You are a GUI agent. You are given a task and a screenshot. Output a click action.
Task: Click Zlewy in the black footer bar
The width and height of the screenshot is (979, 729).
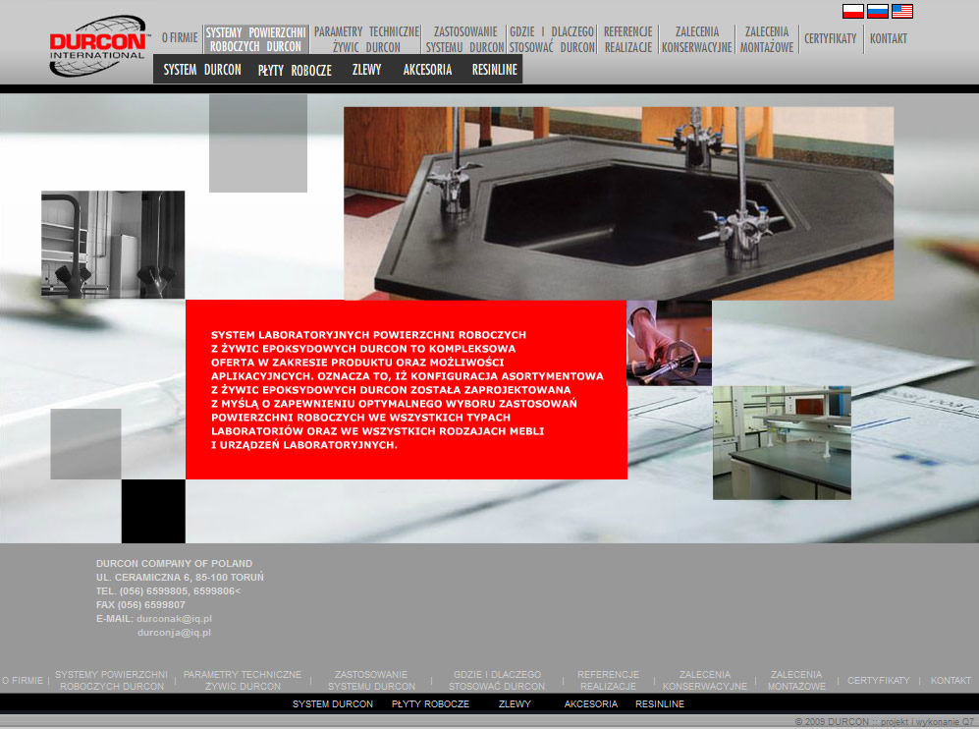click(515, 704)
